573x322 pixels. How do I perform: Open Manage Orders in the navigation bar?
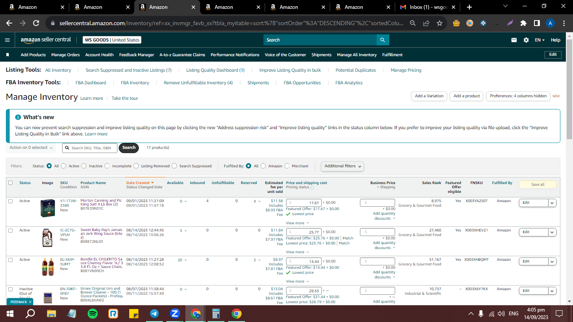(x=65, y=55)
